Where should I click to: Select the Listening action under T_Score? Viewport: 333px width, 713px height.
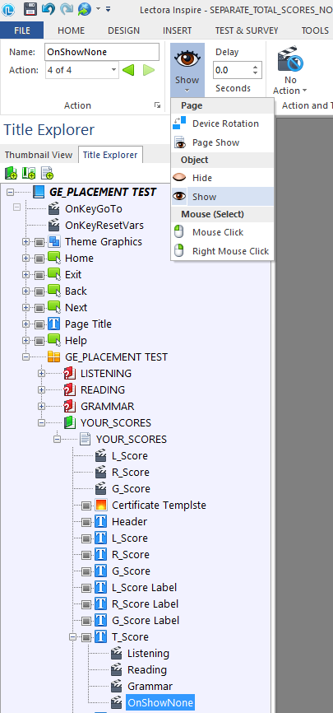click(x=148, y=654)
